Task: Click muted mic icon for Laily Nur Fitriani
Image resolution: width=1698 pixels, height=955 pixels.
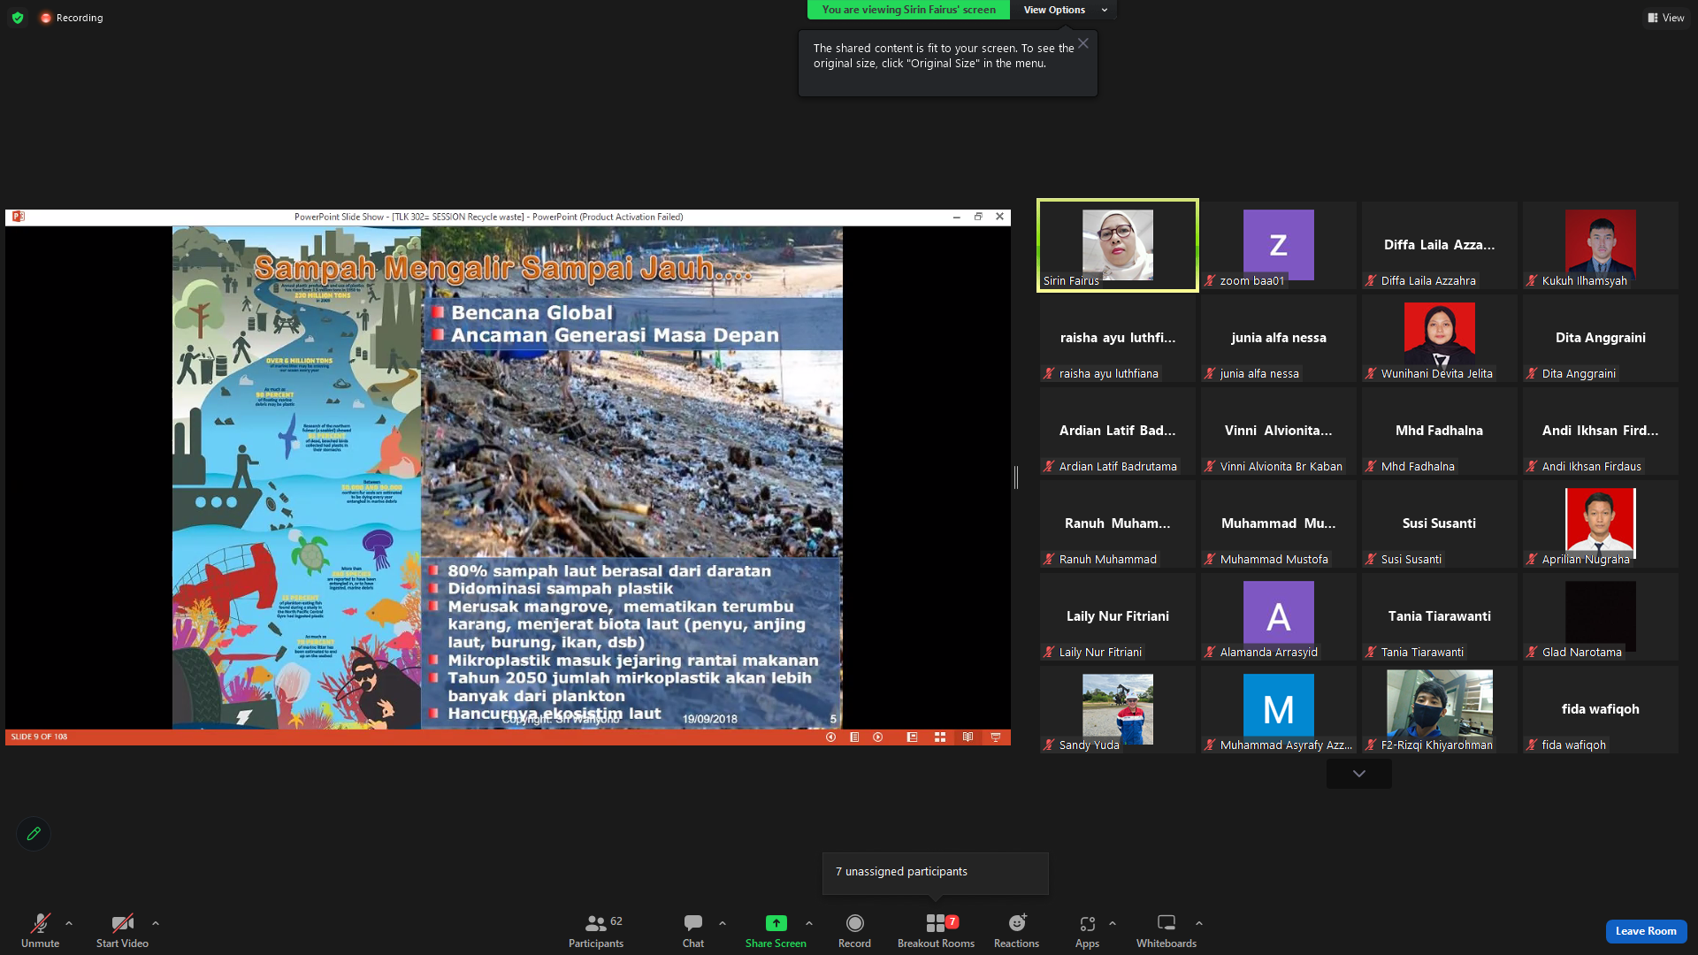Action: coord(1049,653)
